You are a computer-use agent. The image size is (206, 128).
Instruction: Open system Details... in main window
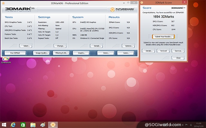pyautogui.click(x=97, y=46)
